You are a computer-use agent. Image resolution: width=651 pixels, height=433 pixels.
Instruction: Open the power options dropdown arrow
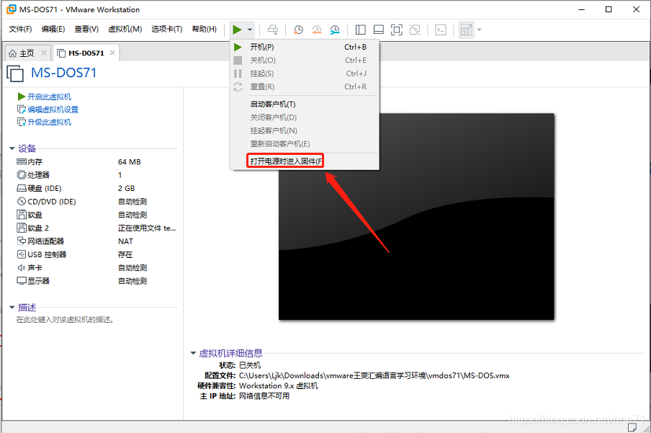tap(249, 30)
